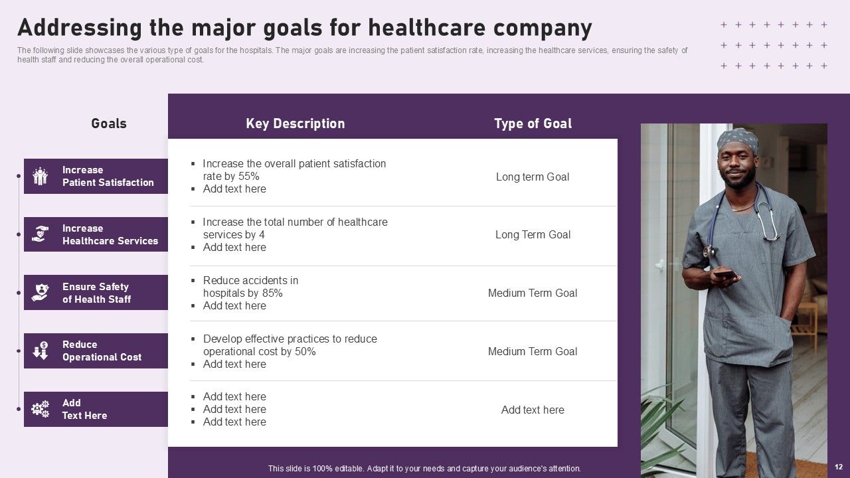Click the Reduce accidents in hospitals bullet

tap(250, 287)
